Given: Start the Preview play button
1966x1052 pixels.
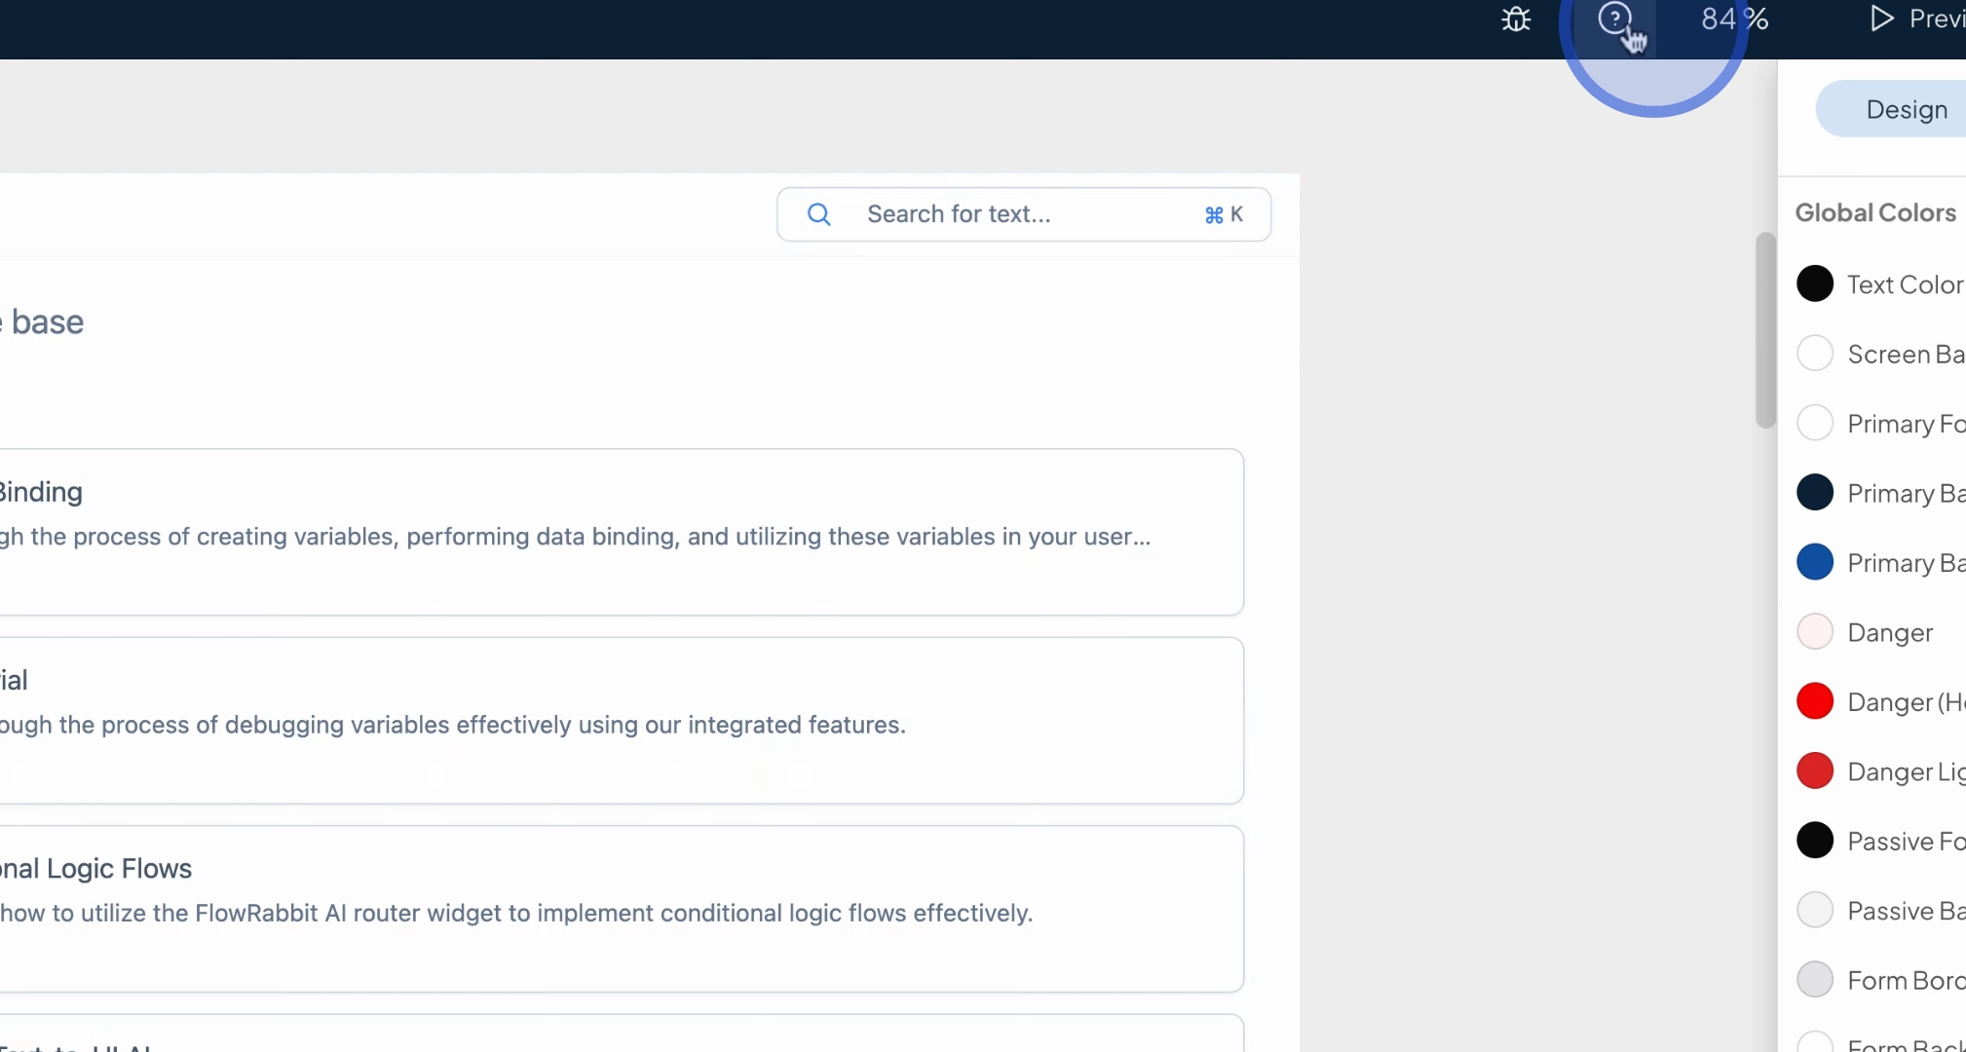Looking at the screenshot, I should point(1881,19).
